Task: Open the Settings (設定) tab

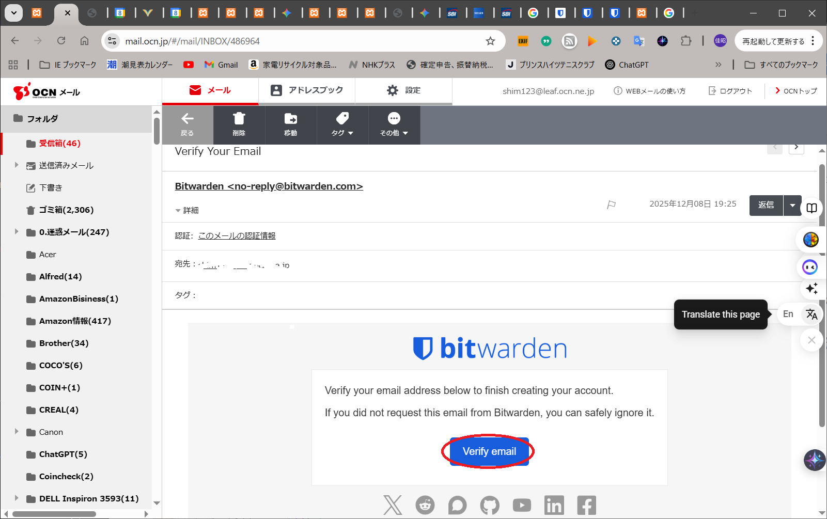Action: tap(403, 90)
